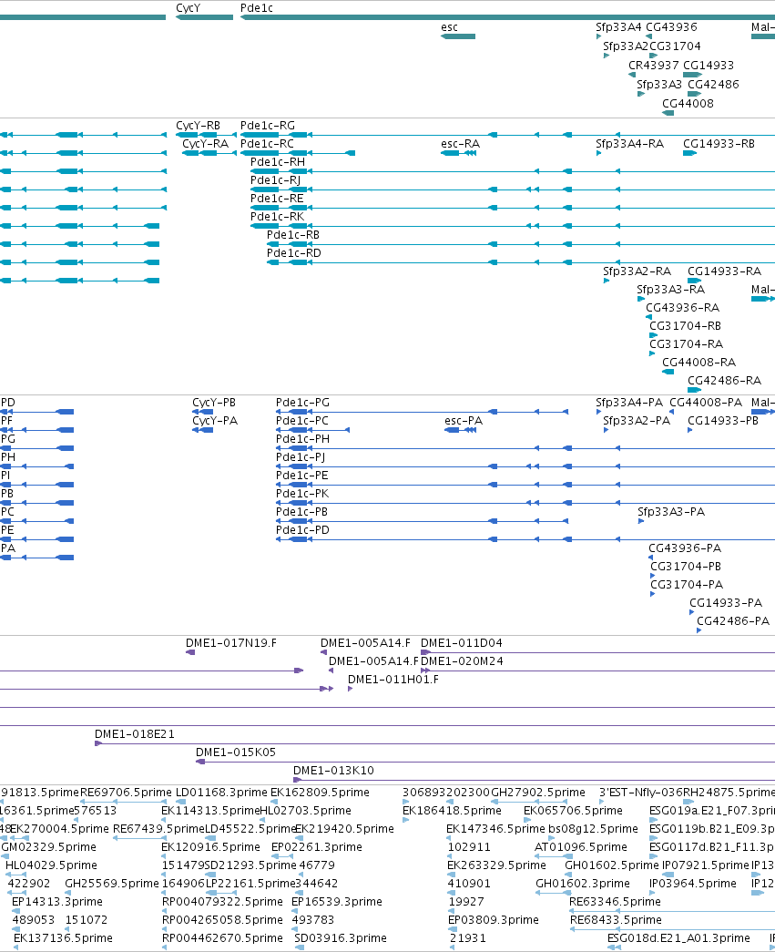Select the DME1-018E21 BAC label
The width and height of the screenshot is (775, 952).
point(134,734)
